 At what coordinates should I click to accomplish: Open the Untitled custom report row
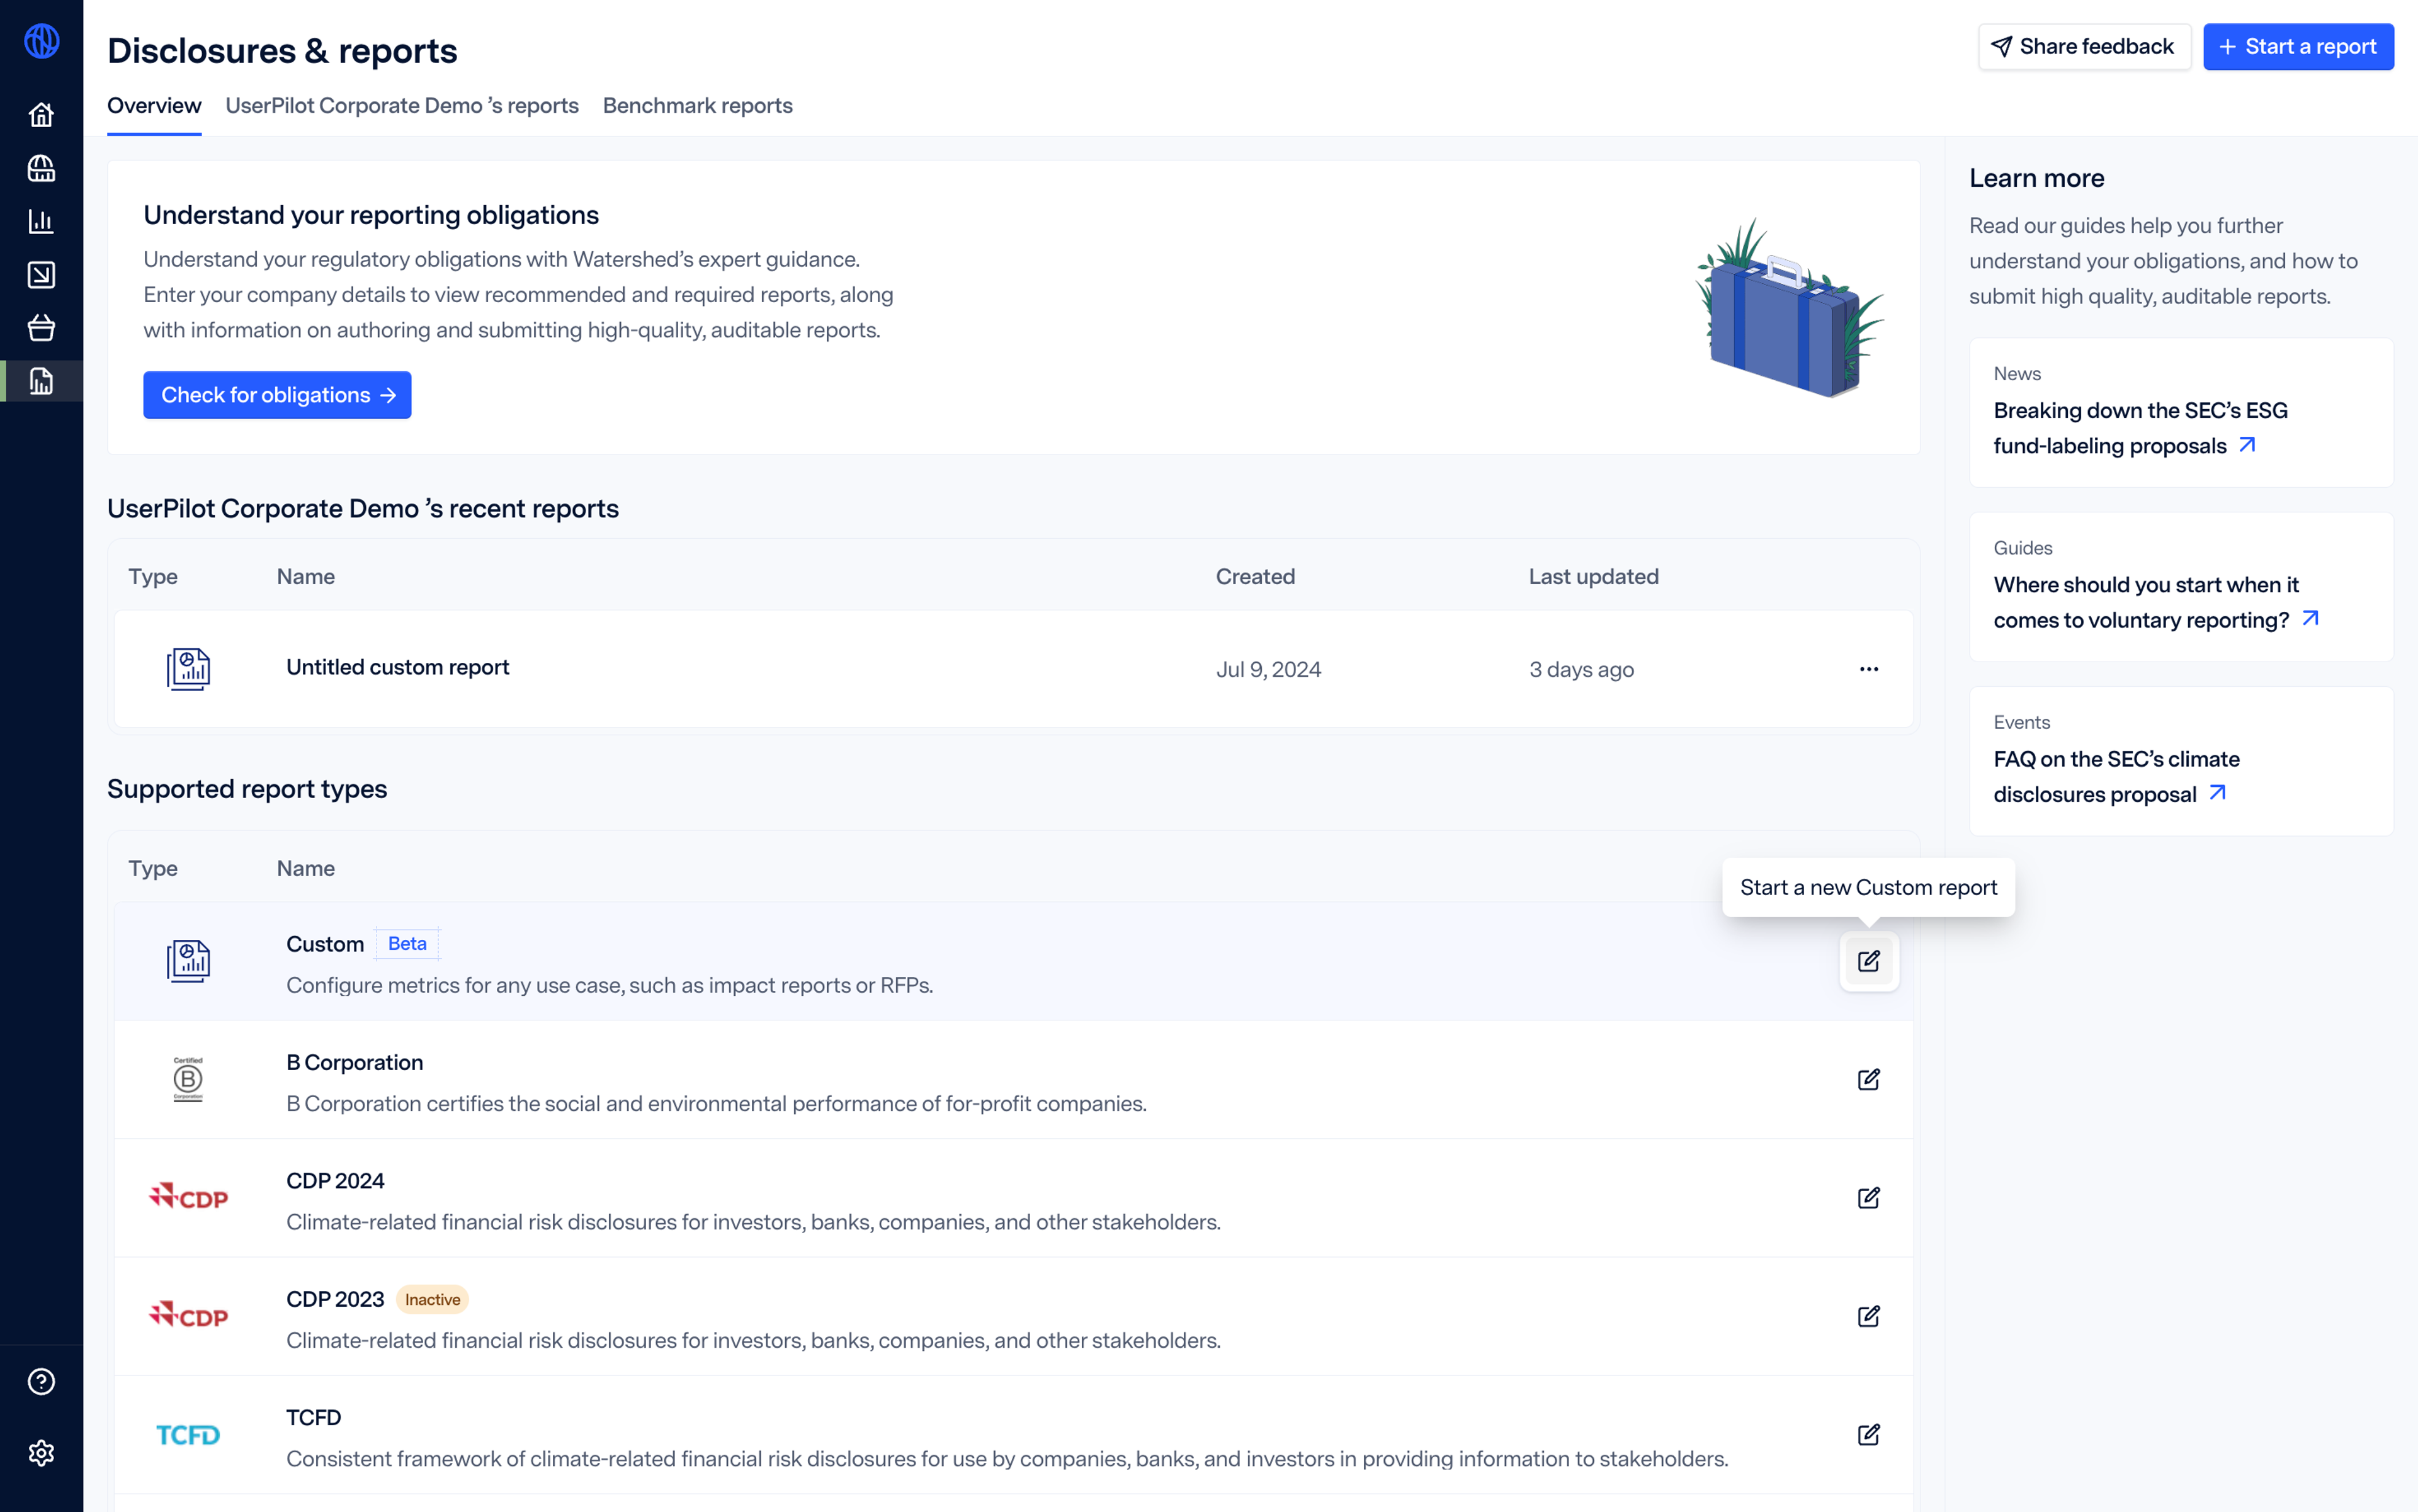pos(397,667)
